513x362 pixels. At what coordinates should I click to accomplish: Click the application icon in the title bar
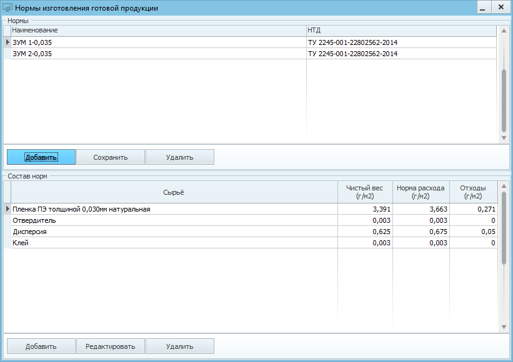pyautogui.click(x=7, y=8)
